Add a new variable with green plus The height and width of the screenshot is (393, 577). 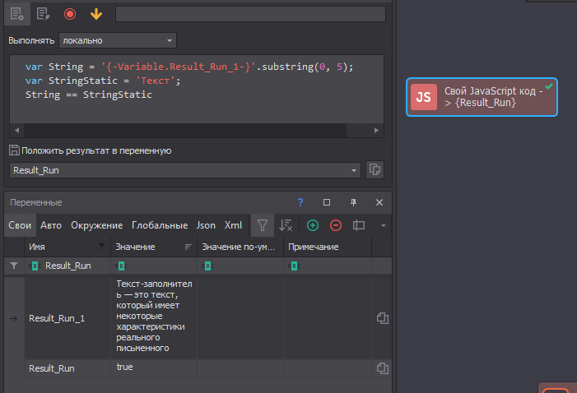pos(313,225)
